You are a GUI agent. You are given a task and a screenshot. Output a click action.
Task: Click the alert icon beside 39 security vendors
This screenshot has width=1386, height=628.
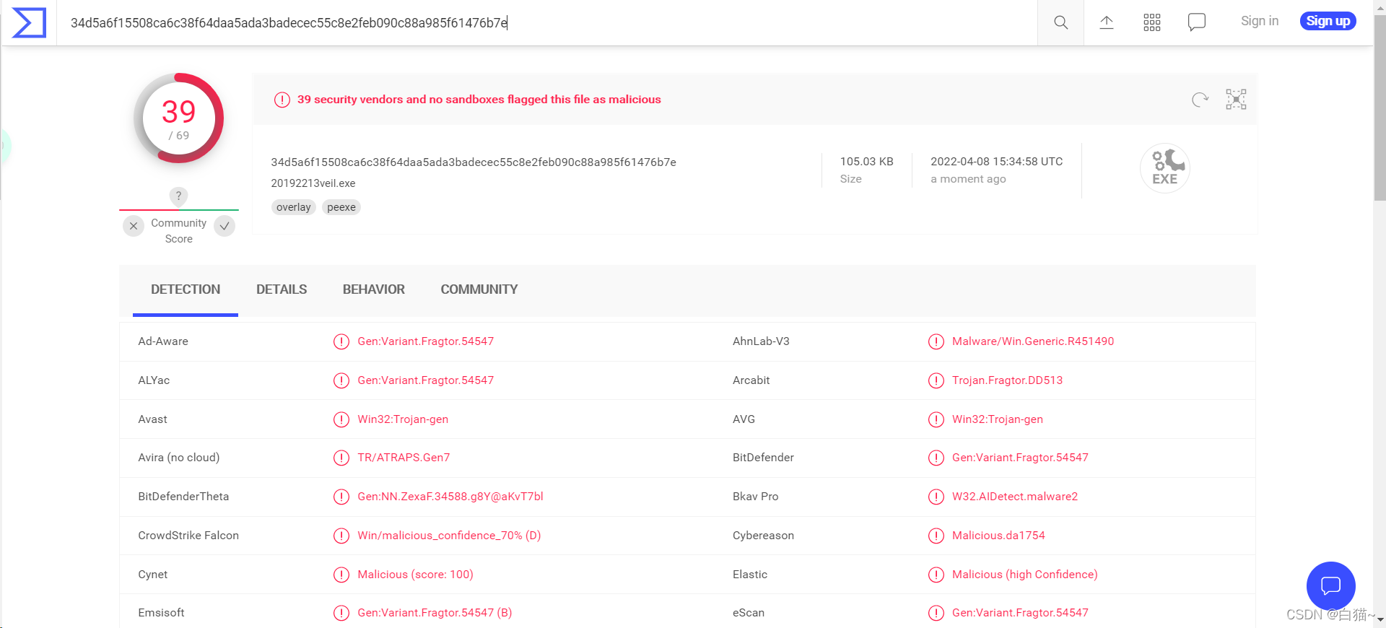coord(282,100)
